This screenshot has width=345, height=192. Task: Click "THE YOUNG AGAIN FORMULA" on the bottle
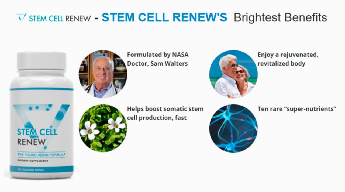41,155
